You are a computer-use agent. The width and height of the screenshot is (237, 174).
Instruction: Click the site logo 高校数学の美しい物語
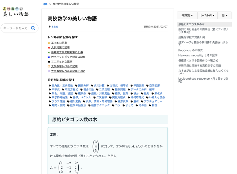(x=16, y=11)
